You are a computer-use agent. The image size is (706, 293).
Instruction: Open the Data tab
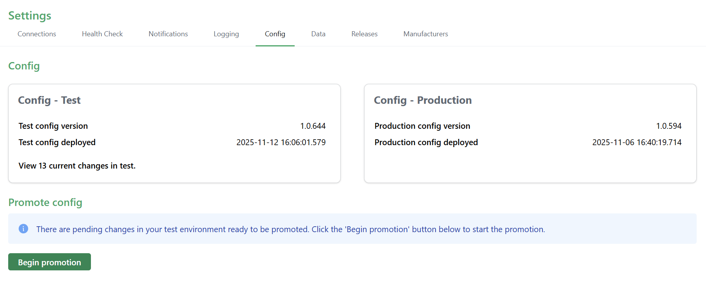(318, 34)
